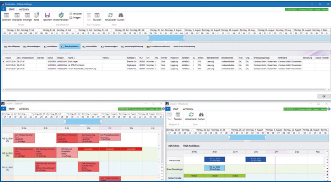Click the '2 Fr' day header in Zeitstrahl
The width and height of the screenshot is (331, 183).
(110, 128)
